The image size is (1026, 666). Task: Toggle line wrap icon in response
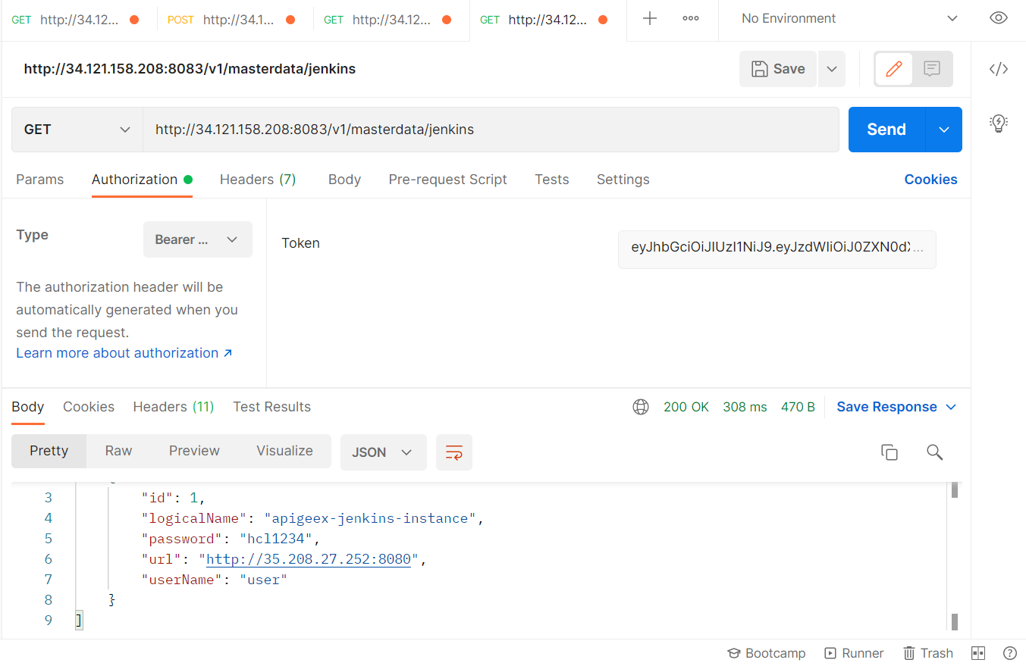[454, 452]
